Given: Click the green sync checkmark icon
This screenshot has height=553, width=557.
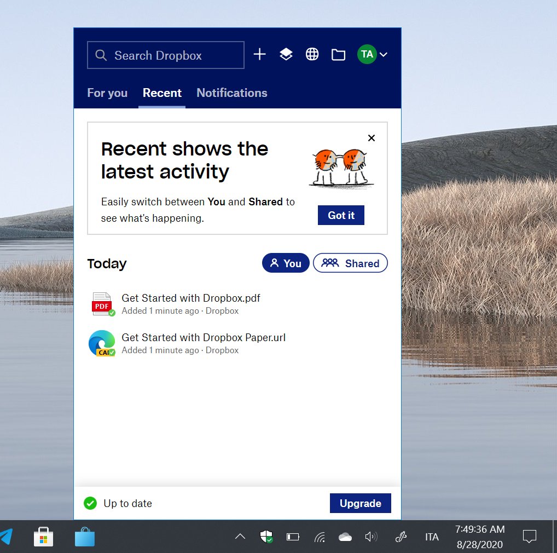Looking at the screenshot, I should click(90, 503).
